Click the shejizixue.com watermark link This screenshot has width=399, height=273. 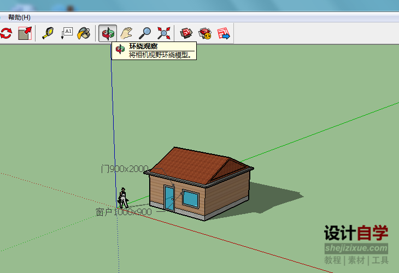coord(356,248)
